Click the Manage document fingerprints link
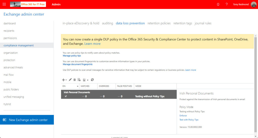258x138 pixels. point(78,64)
